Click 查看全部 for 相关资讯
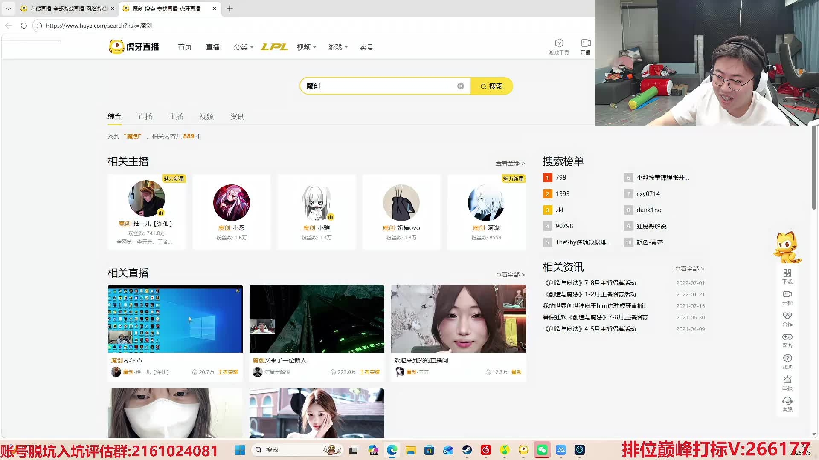Image resolution: width=819 pixels, height=460 pixels. (689, 269)
